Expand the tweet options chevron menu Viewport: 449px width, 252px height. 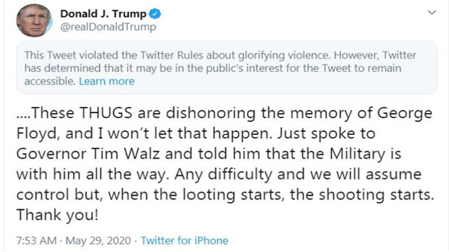(x=432, y=13)
